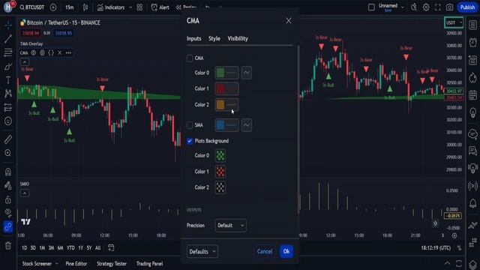Switch to the Visibility tab
This screenshot has width=480, height=270.
tap(238, 38)
